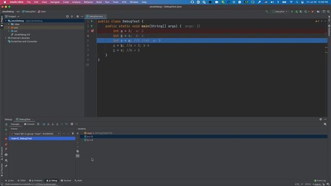Click Show Execution Point icon
Screen dimensions: 331x186
coord(38,124)
